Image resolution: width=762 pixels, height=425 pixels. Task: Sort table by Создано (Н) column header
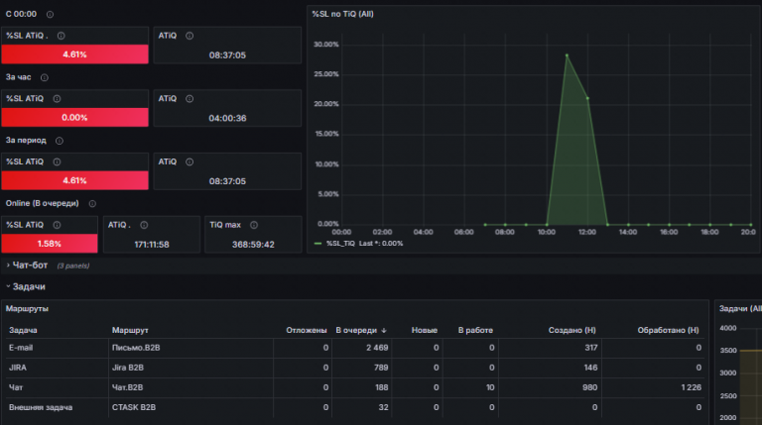point(571,330)
